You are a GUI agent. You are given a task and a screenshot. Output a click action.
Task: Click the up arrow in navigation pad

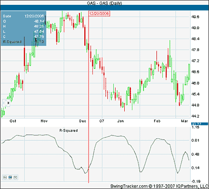click(x=6, y=100)
